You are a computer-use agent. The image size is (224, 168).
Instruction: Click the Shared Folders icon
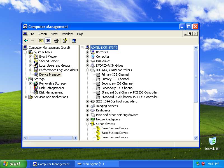tap(36, 61)
